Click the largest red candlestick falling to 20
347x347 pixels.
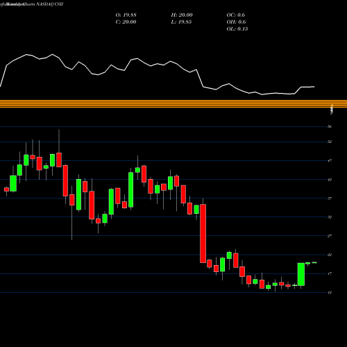pos(203,233)
